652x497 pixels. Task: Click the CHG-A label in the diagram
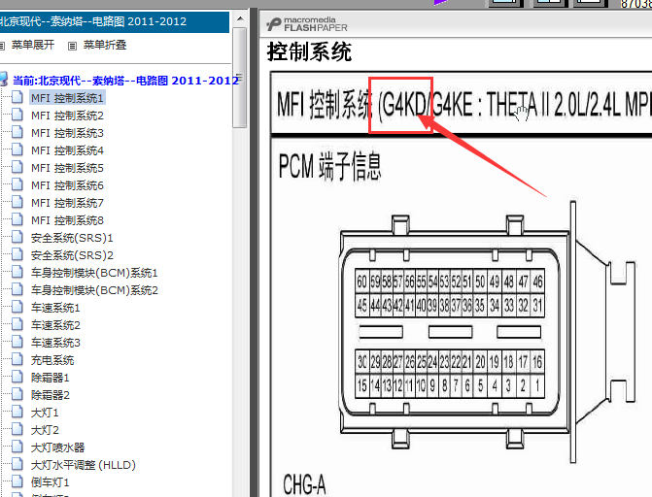point(304,484)
